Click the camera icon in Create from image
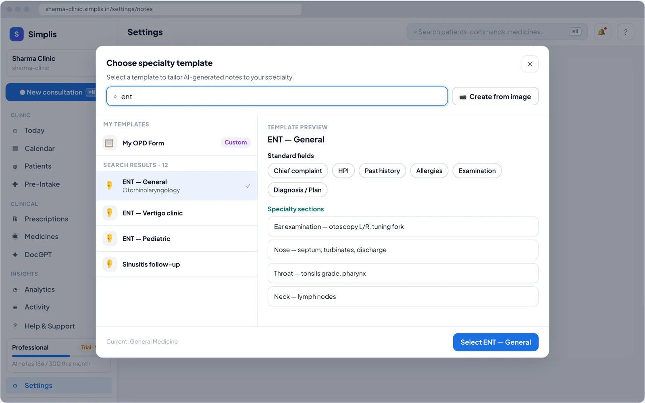 click(463, 97)
